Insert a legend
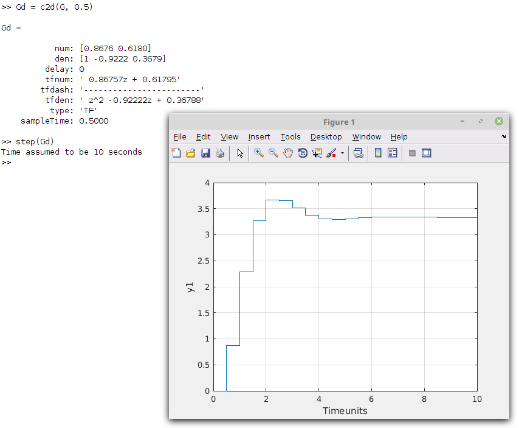The image size is (519, 428). tap(392, 153)
